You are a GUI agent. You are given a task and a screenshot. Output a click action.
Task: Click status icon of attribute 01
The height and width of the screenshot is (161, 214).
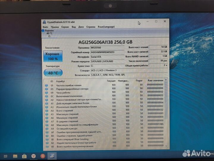(46, 86)
